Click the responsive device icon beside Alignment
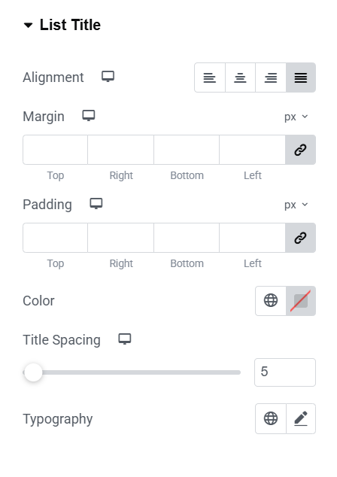 (108, 77)
